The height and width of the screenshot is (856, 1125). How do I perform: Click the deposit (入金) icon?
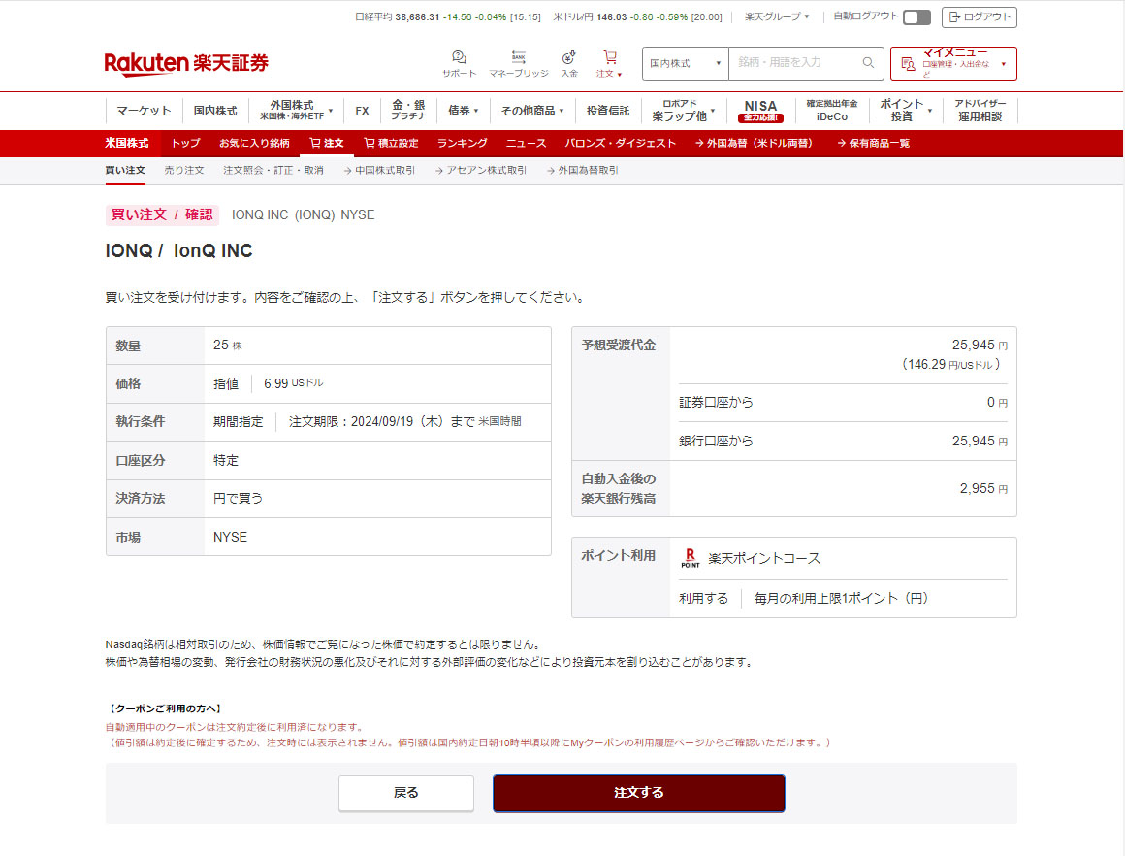pyautogui.click(x=569, y=58)
